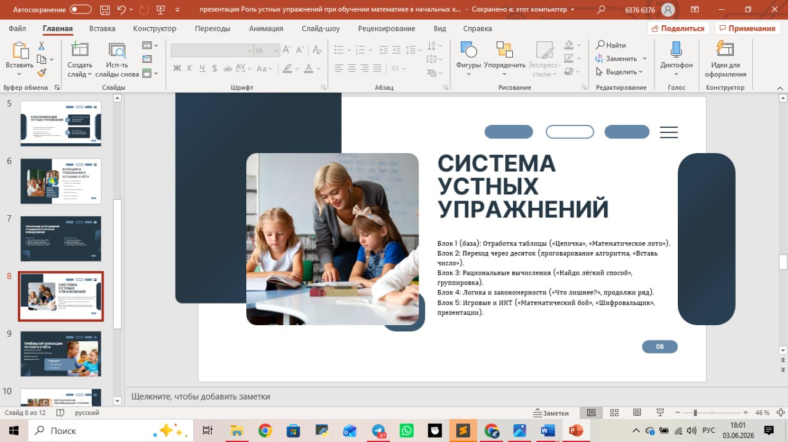Click the reset slide icon
Screen dimensions: 788x442
pos(147,59)
